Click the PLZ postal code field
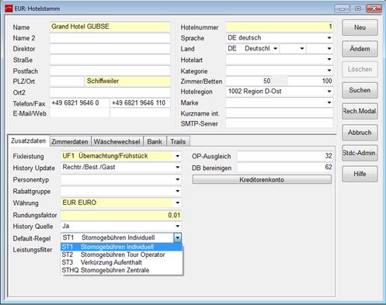The width and height of the screenshot is (386, 305). tap(67, 81)
